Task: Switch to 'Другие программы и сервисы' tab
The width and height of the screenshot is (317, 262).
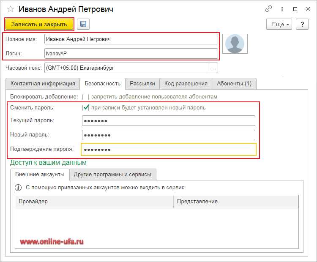Action: (x=112, y=175)
